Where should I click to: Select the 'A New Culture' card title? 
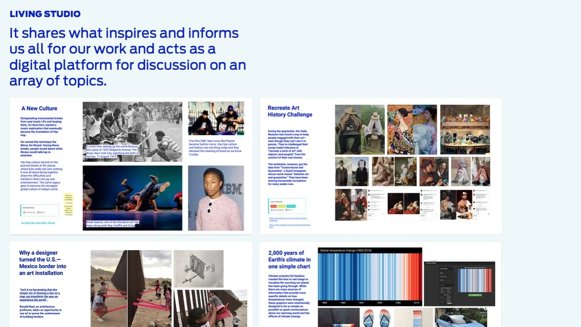pyautogui.click(x=39, y=108)
